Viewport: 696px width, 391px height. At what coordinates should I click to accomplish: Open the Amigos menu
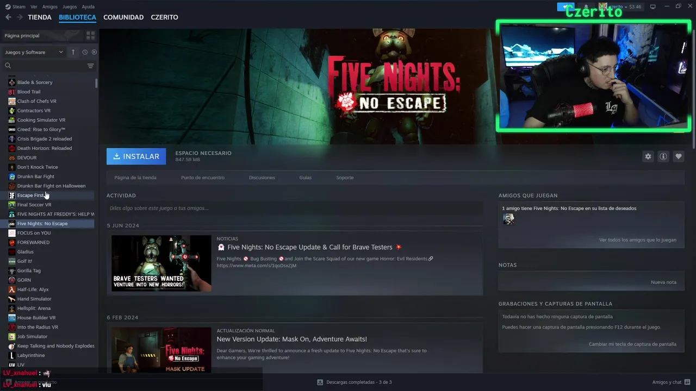[x=50, y=7]
